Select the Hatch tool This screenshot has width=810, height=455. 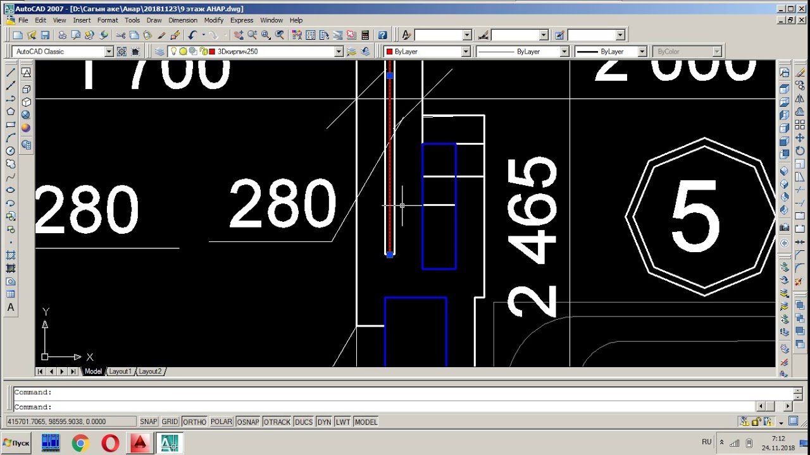pyautogui.click(x=11, y=255)
